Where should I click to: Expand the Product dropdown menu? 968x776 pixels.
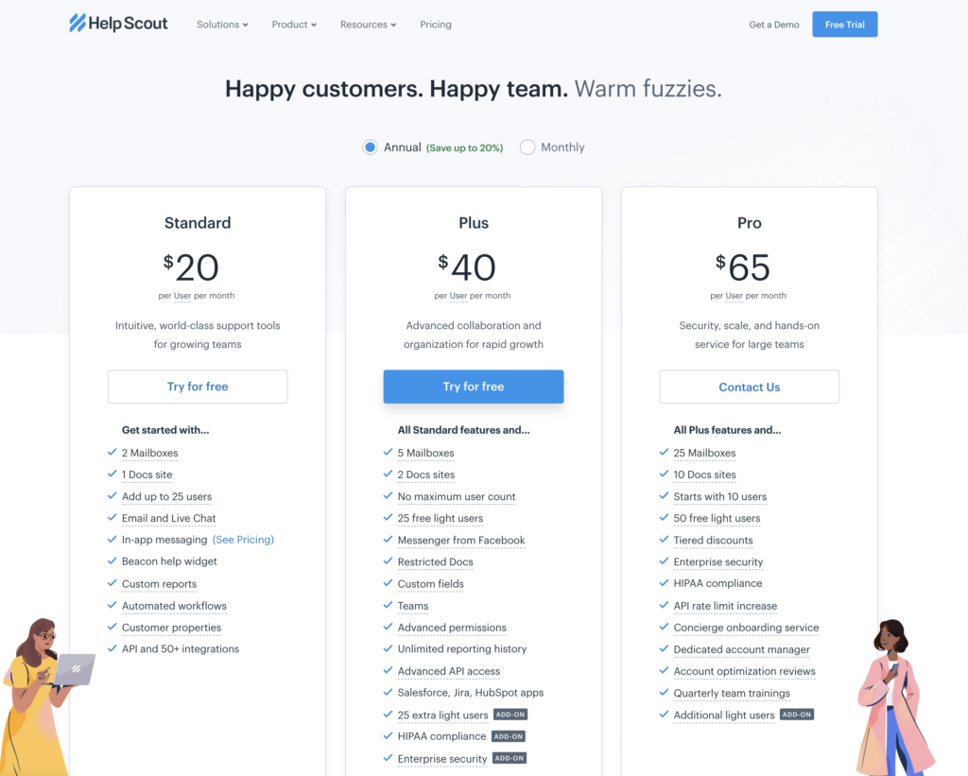pyautogui.click(x=294, y=25)
